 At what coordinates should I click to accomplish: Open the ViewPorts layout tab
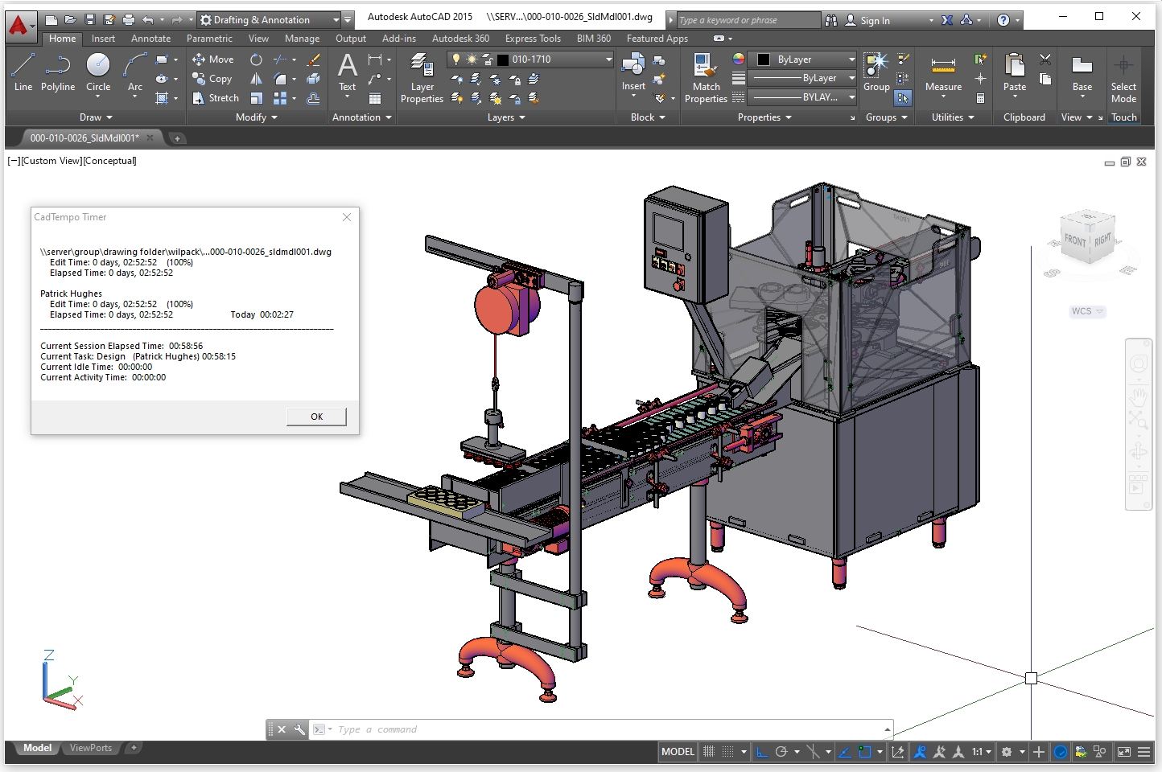91,748
